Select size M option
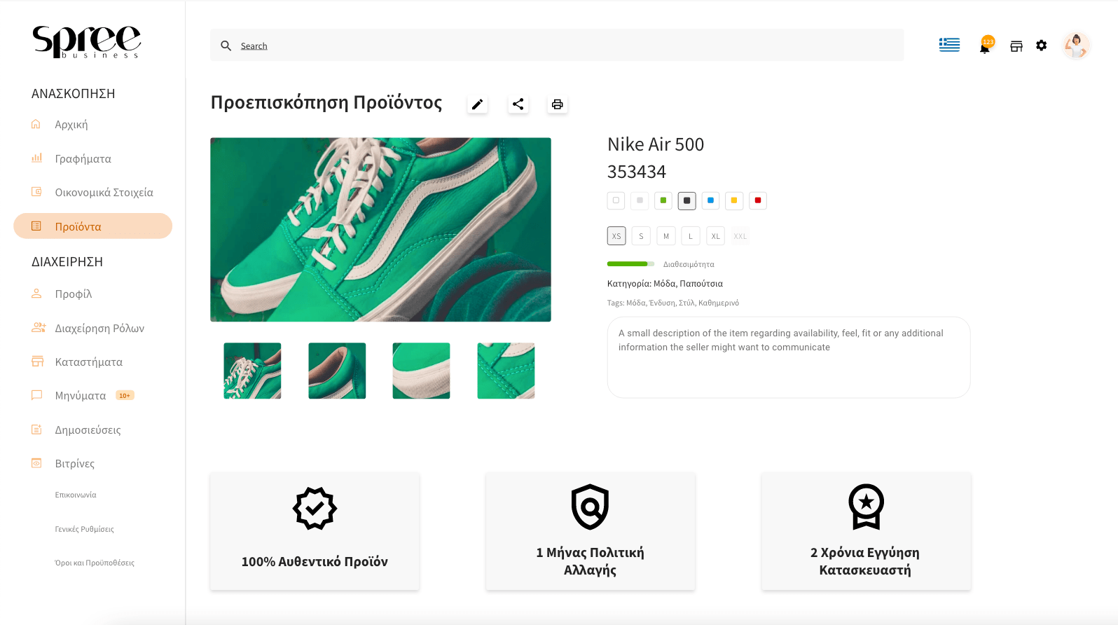 coord(666,236)
